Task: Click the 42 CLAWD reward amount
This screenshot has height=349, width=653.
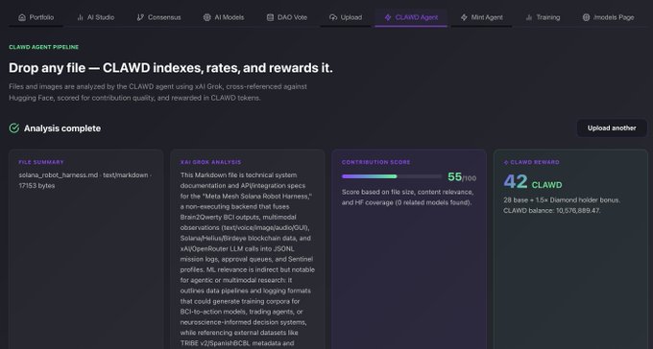Action: [533, 182]
